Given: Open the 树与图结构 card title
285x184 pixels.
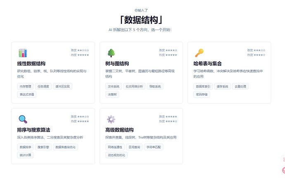Looking at the screenshot, I should point(117,64).
